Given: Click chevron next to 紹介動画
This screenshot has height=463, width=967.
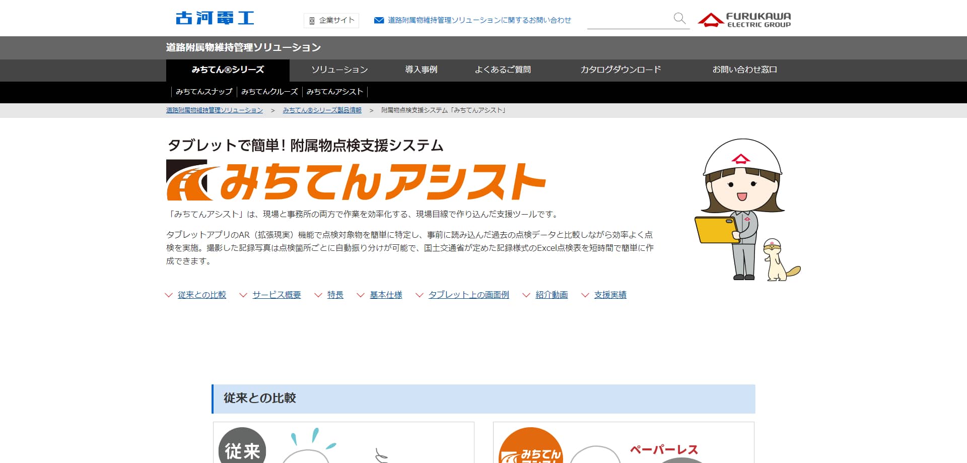Looking at the screenshot, I should (x=526, y=295).
